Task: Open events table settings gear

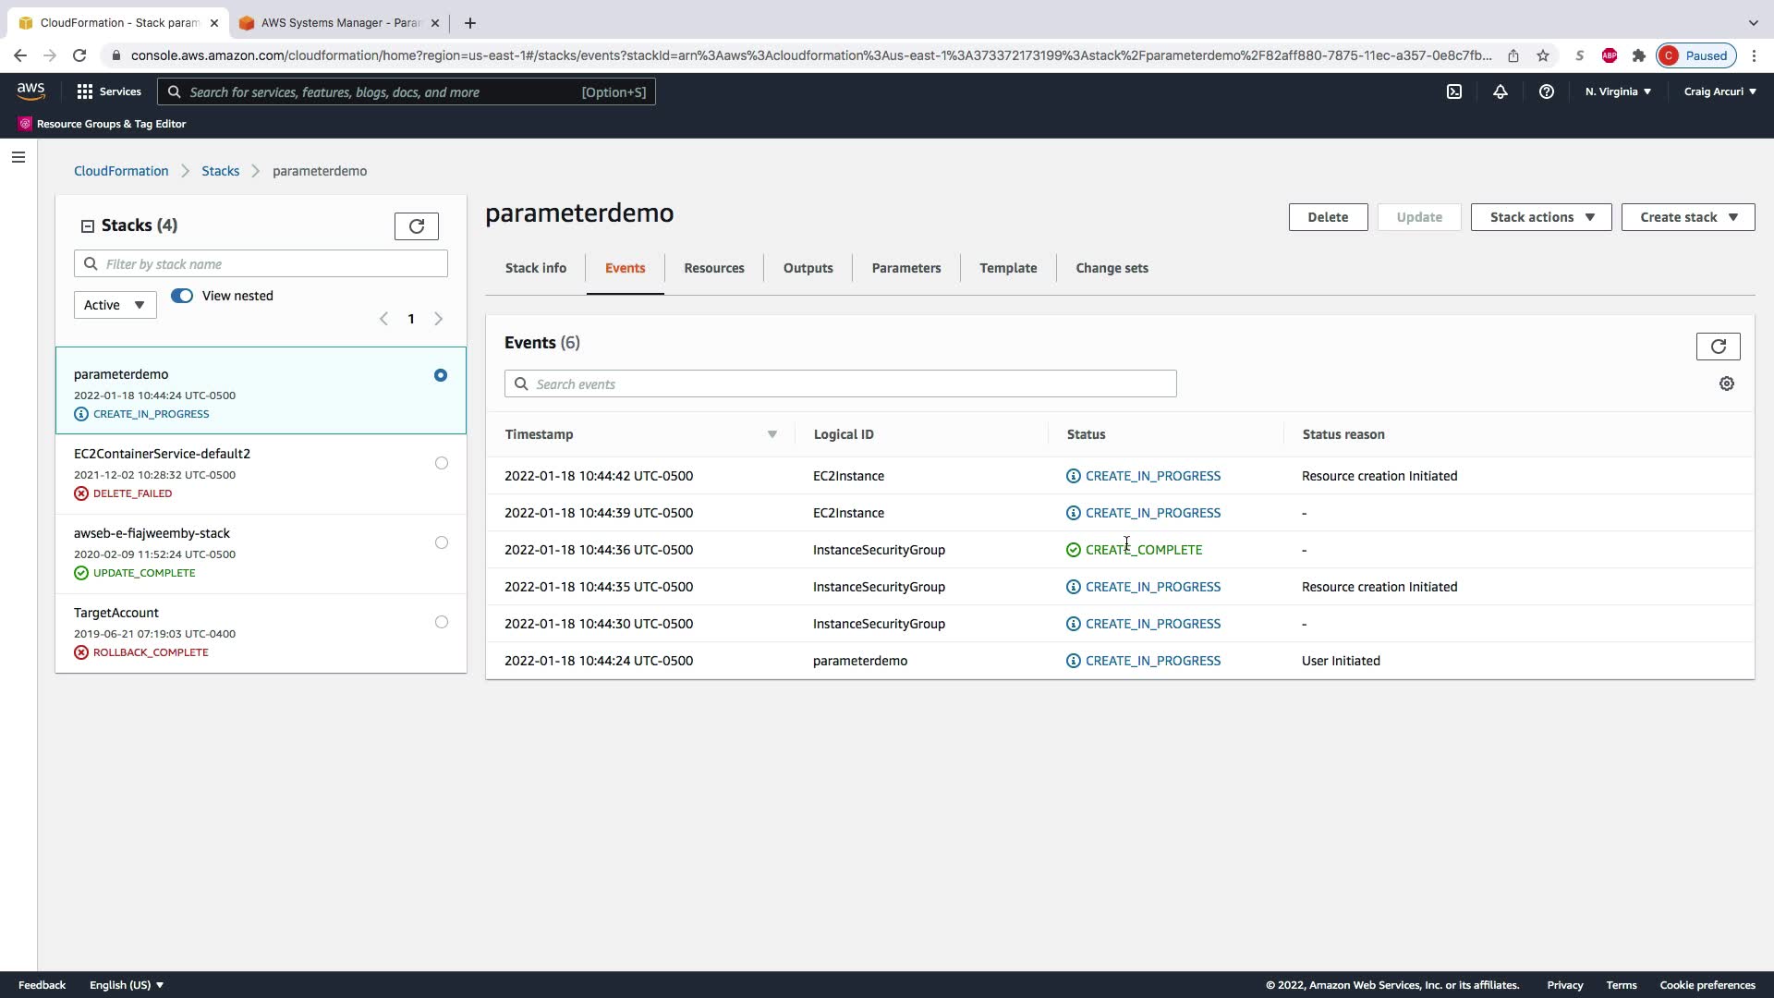Action: tap(1726, 383)
